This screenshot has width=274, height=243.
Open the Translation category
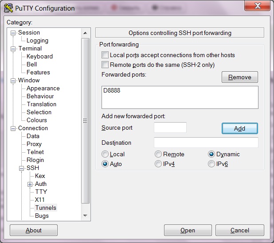[42, 104]
